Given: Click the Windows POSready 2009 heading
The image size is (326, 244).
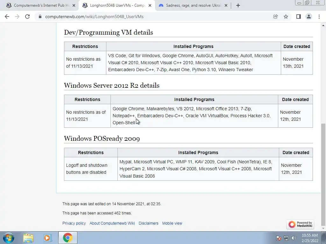Looking at the screenshot, I should click(x=102, y=139).
